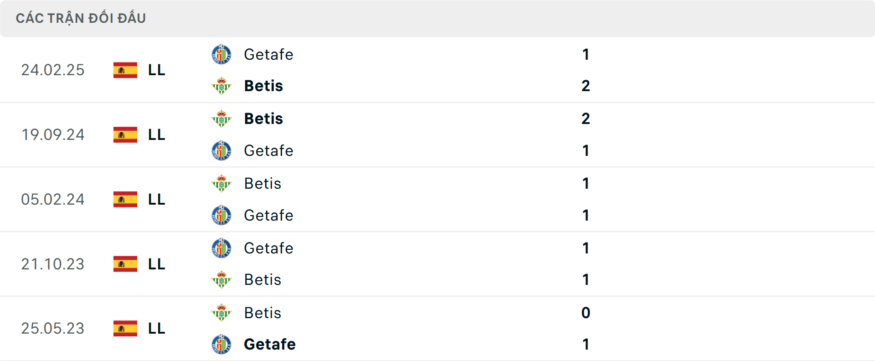
Task: Click Betis crest in 25.05.23 match
Action: [221, 313]
